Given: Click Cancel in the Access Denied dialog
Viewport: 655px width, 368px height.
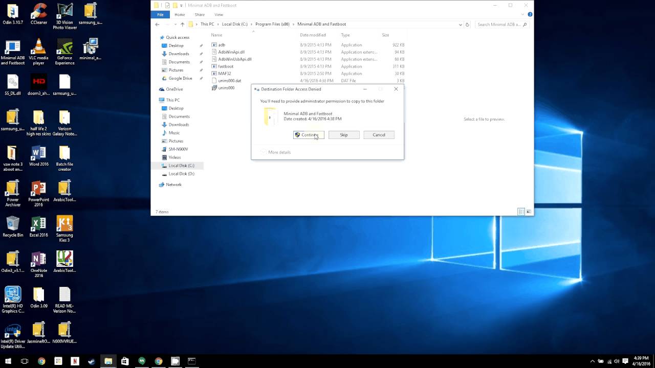Looking at the screenshot, I should pos(379,135).
